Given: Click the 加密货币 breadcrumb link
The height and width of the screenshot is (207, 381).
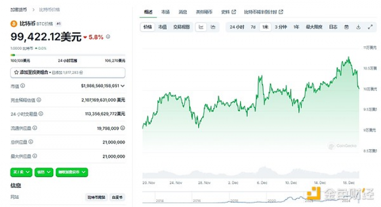Looking at the screenshot, I should tap(19, 9).
